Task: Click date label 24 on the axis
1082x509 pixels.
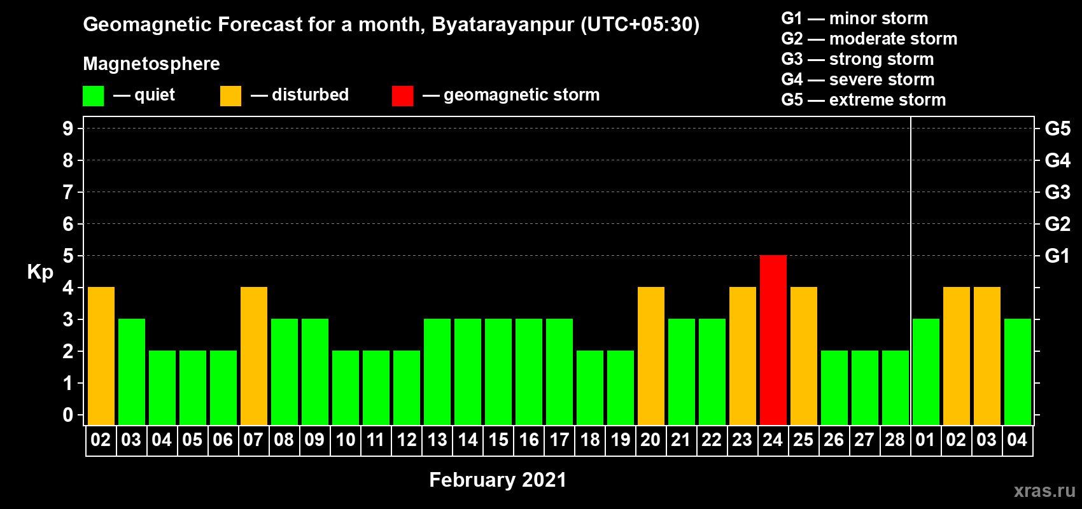Action: tap(773, 440)
